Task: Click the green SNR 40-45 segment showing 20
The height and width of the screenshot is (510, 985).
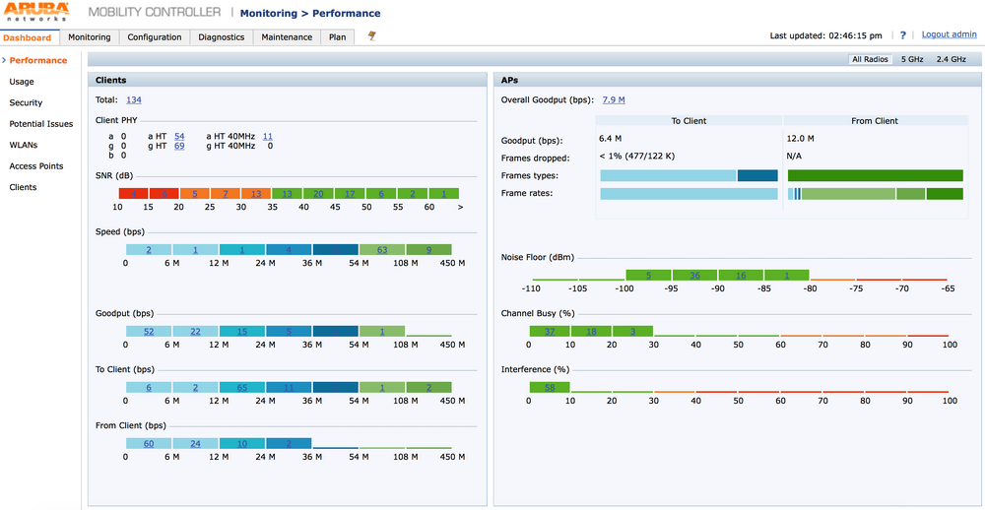Action: tap(318, 193)
